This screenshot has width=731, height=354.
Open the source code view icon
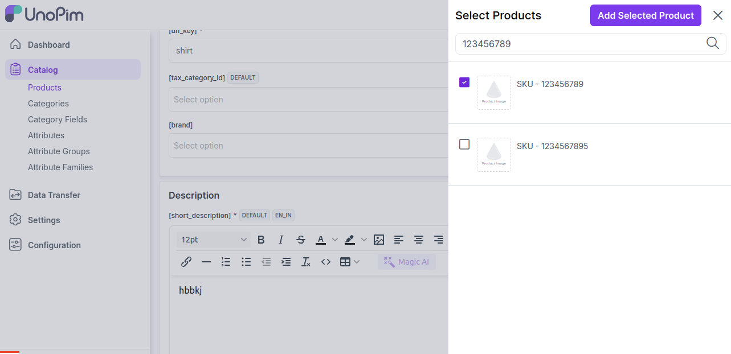pyautogui.click(x=326, y=262)
